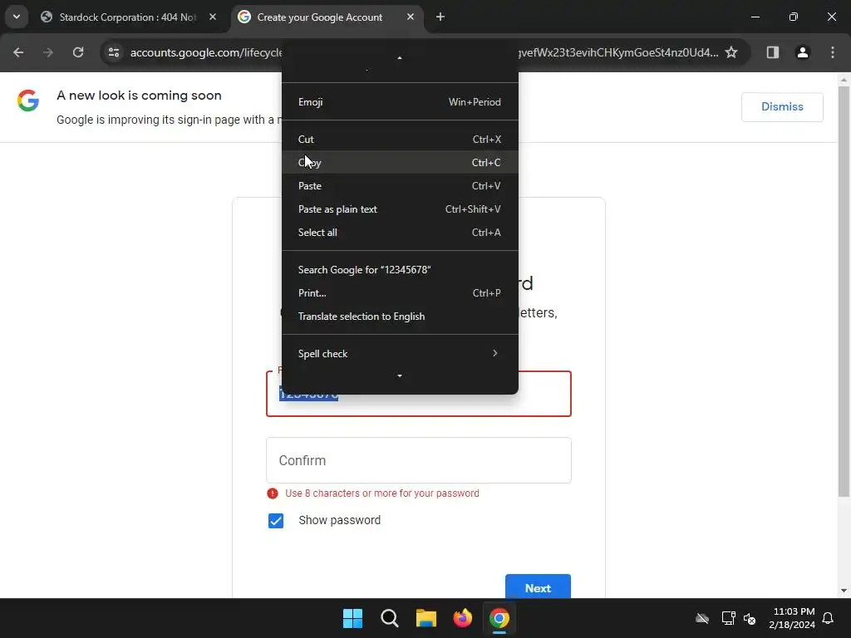Click the browser back arrow

(18, 52)
